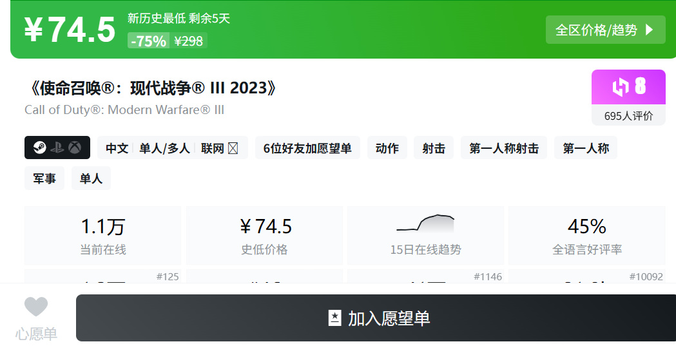
Task: Select the 射击 genre tag
Action: click(x=434, y=148)
